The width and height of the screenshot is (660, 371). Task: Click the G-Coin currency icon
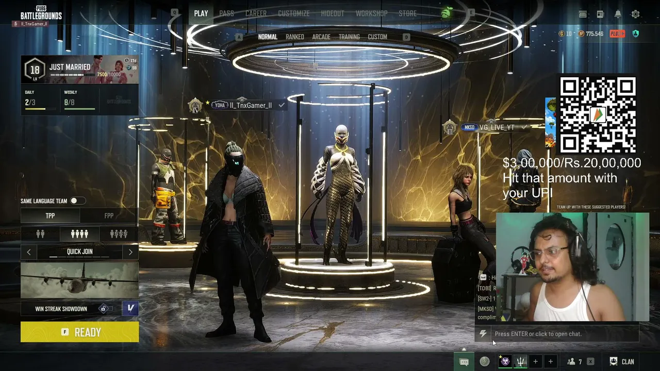point(562,33)
